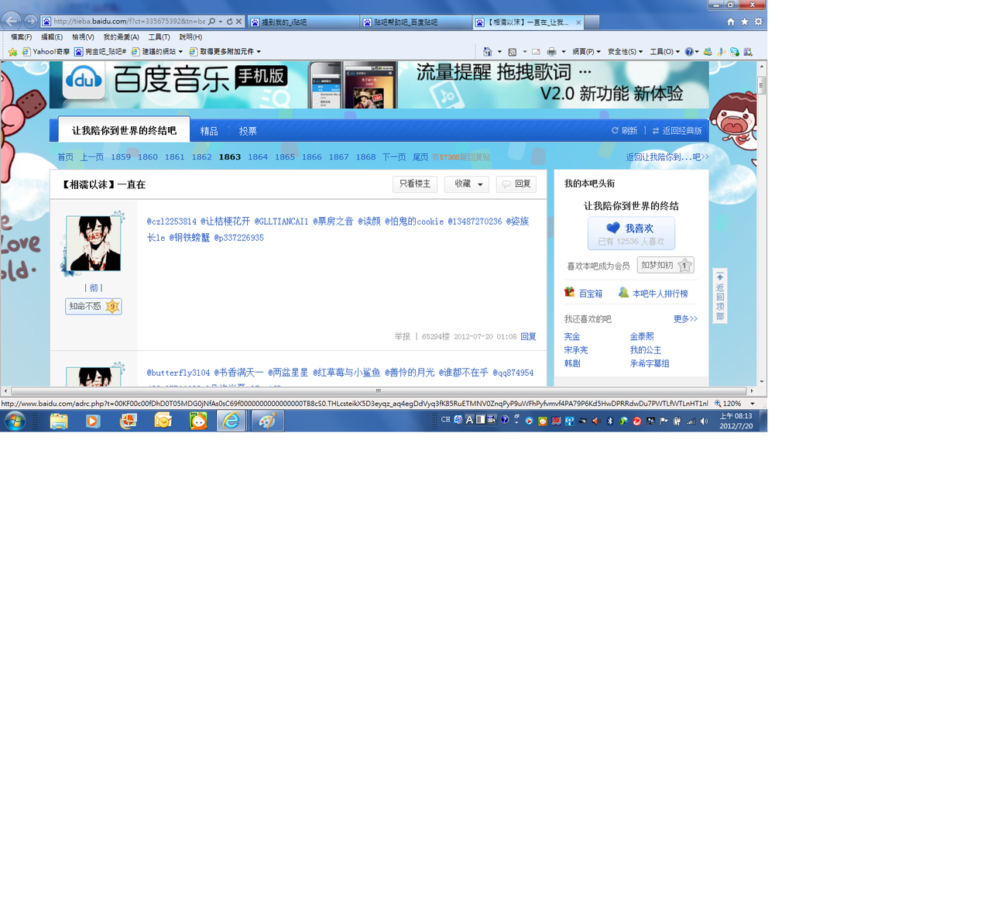This screenshot has height=911, width=991.
Task: Open the browser Home page icon at top right
Action: point(730,22)
